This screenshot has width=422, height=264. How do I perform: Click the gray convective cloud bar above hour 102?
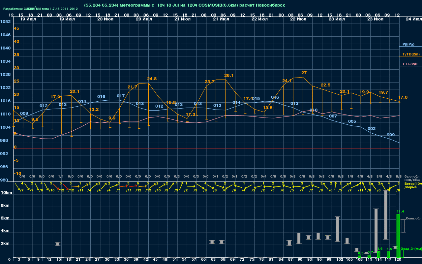337,229
